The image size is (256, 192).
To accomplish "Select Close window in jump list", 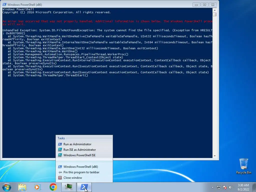I will [x=84, y=178].
